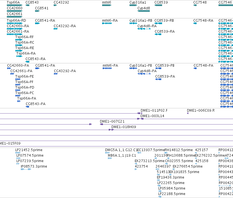
Task: Select the Tsp66A-PE protein label
Action: (25, 77)
